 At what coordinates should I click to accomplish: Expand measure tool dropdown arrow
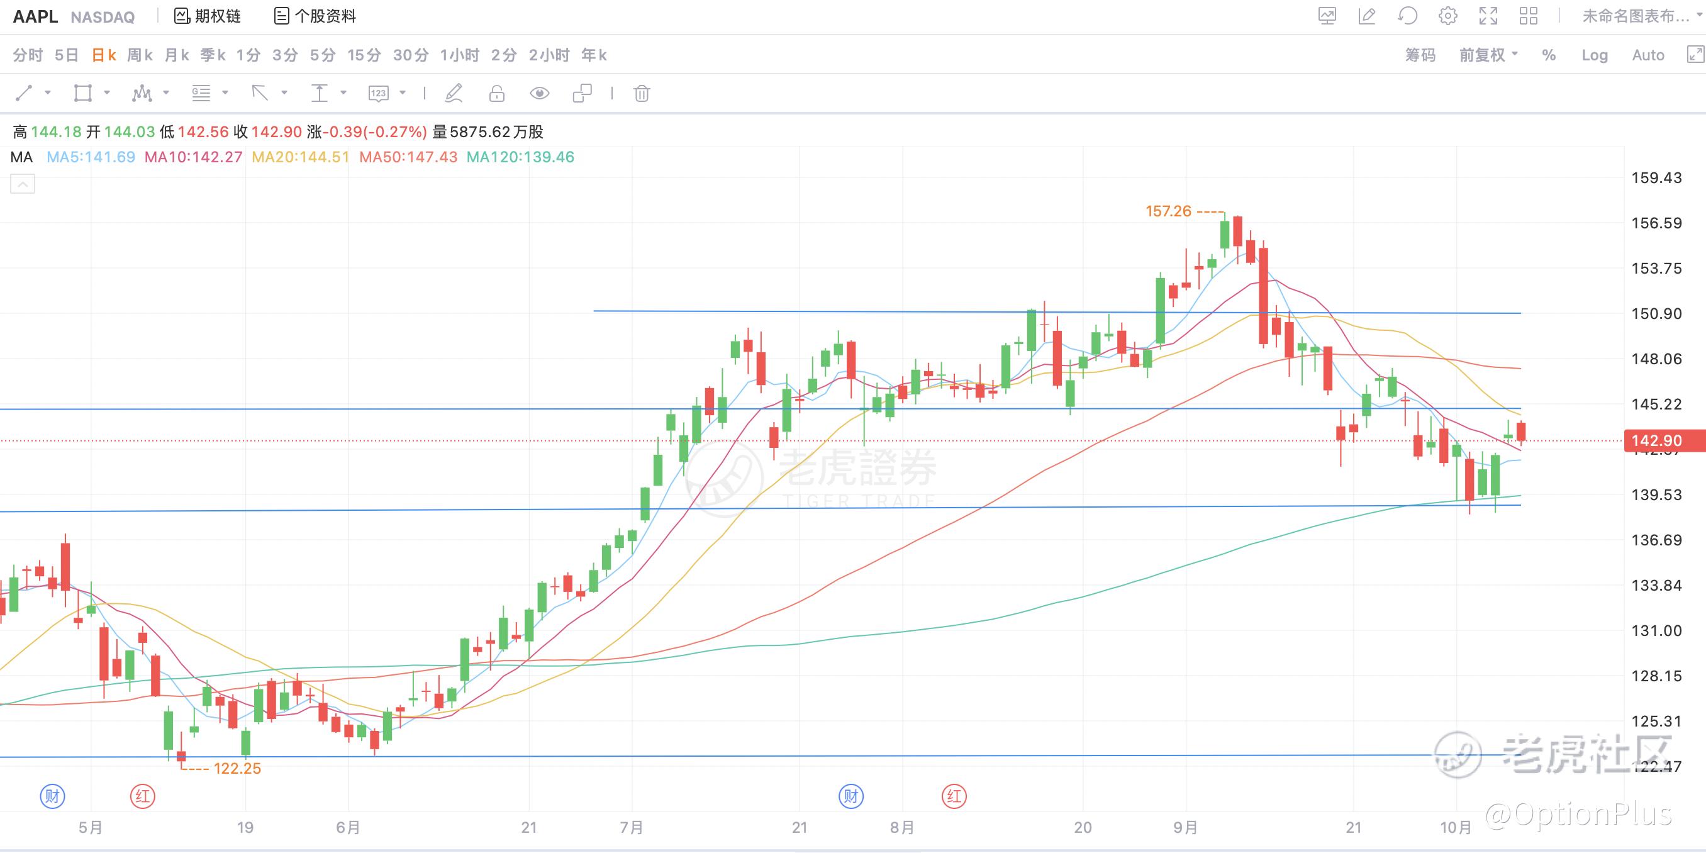pos(343,92)
